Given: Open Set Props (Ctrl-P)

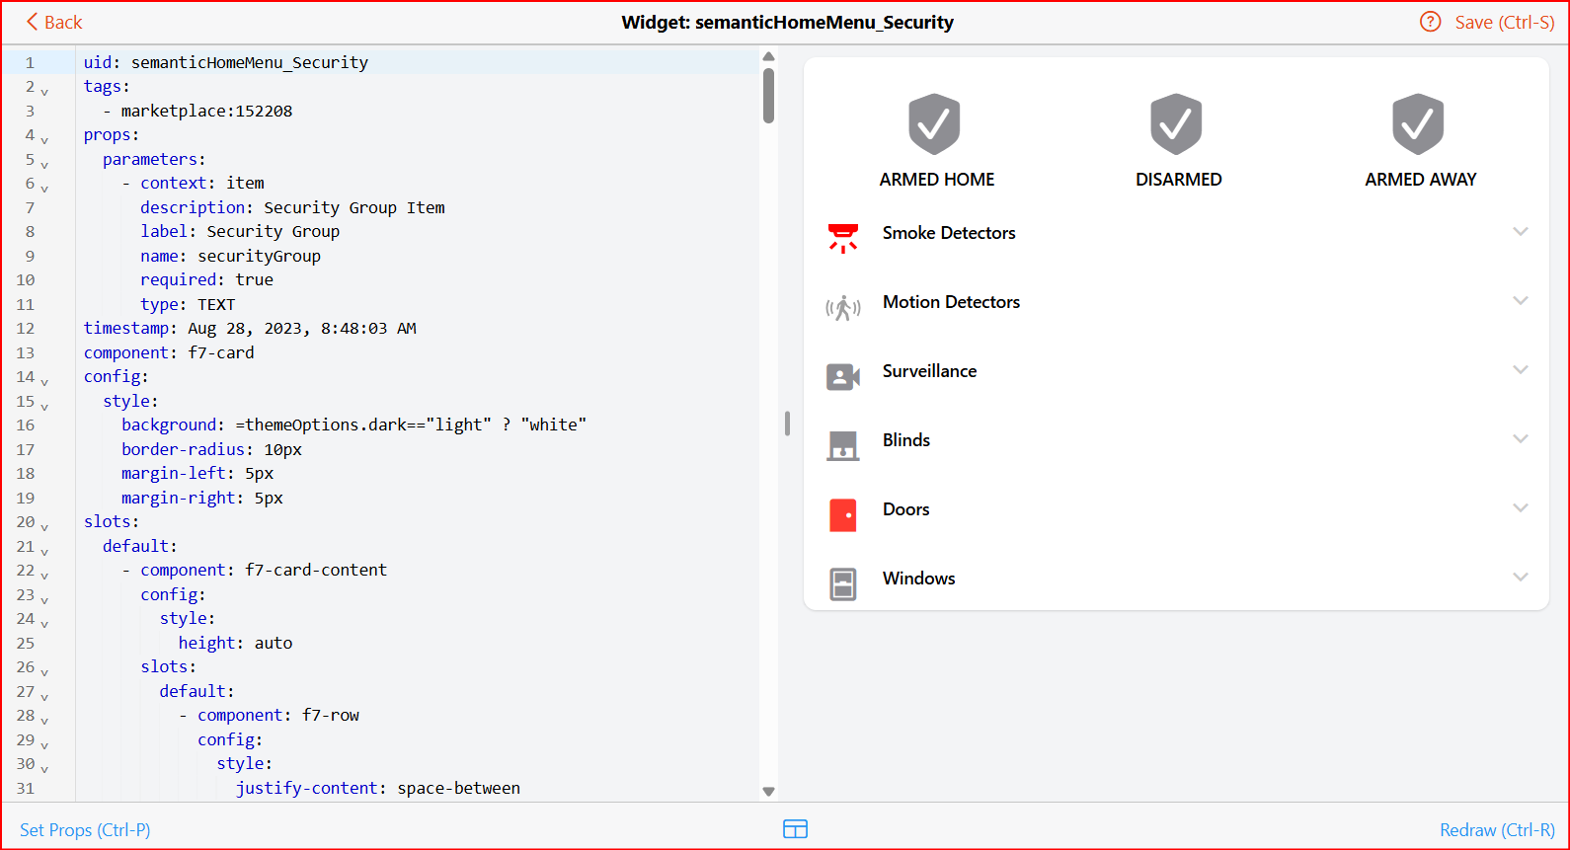Looking at the screenshot, I should pyautogui.click(x=85, y=830).
